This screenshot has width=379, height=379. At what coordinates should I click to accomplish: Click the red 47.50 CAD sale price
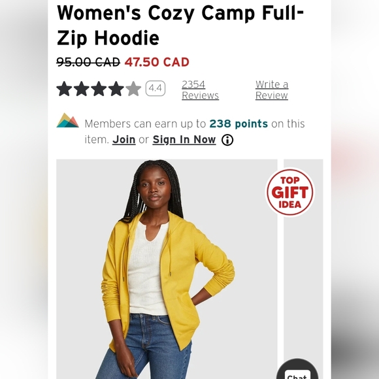[157, 62]
